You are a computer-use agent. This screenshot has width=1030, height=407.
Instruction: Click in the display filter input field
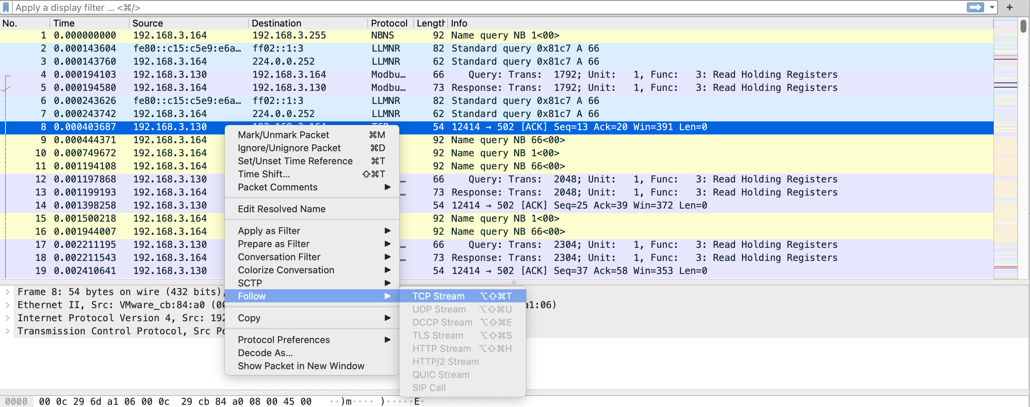(x=480, y=7)
